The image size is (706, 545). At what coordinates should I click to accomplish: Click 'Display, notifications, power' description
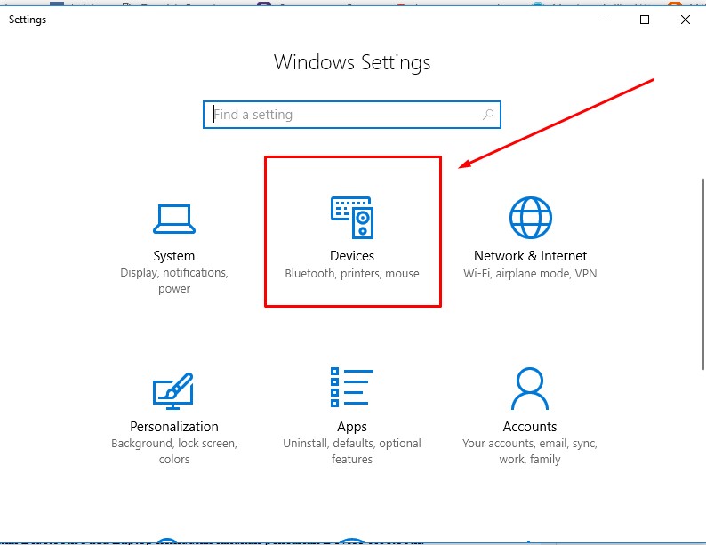click(174, 280)
